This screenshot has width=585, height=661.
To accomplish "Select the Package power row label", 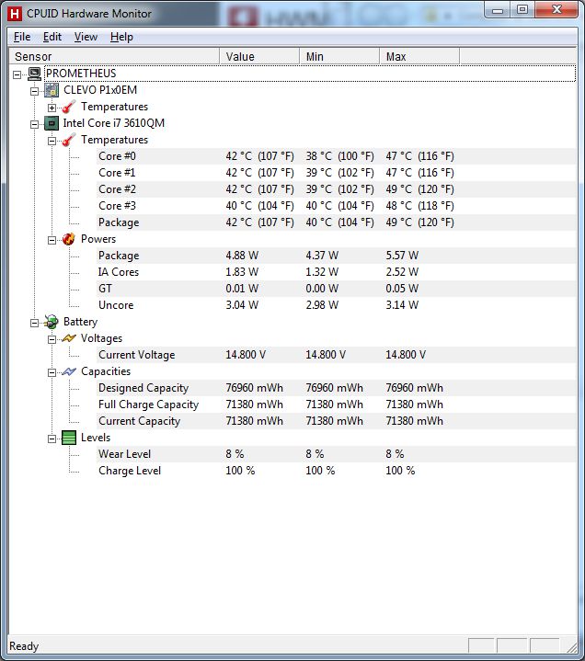I will click(x=119, y=256).
